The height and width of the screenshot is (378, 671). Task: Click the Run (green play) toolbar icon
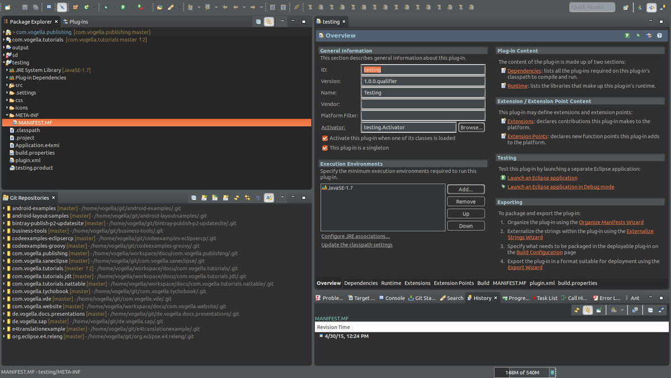tap(122, 7)
